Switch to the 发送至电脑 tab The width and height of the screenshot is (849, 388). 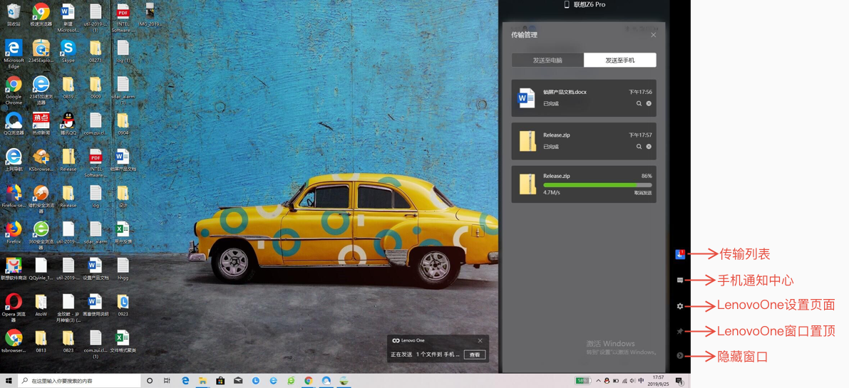tap(547, 61)
